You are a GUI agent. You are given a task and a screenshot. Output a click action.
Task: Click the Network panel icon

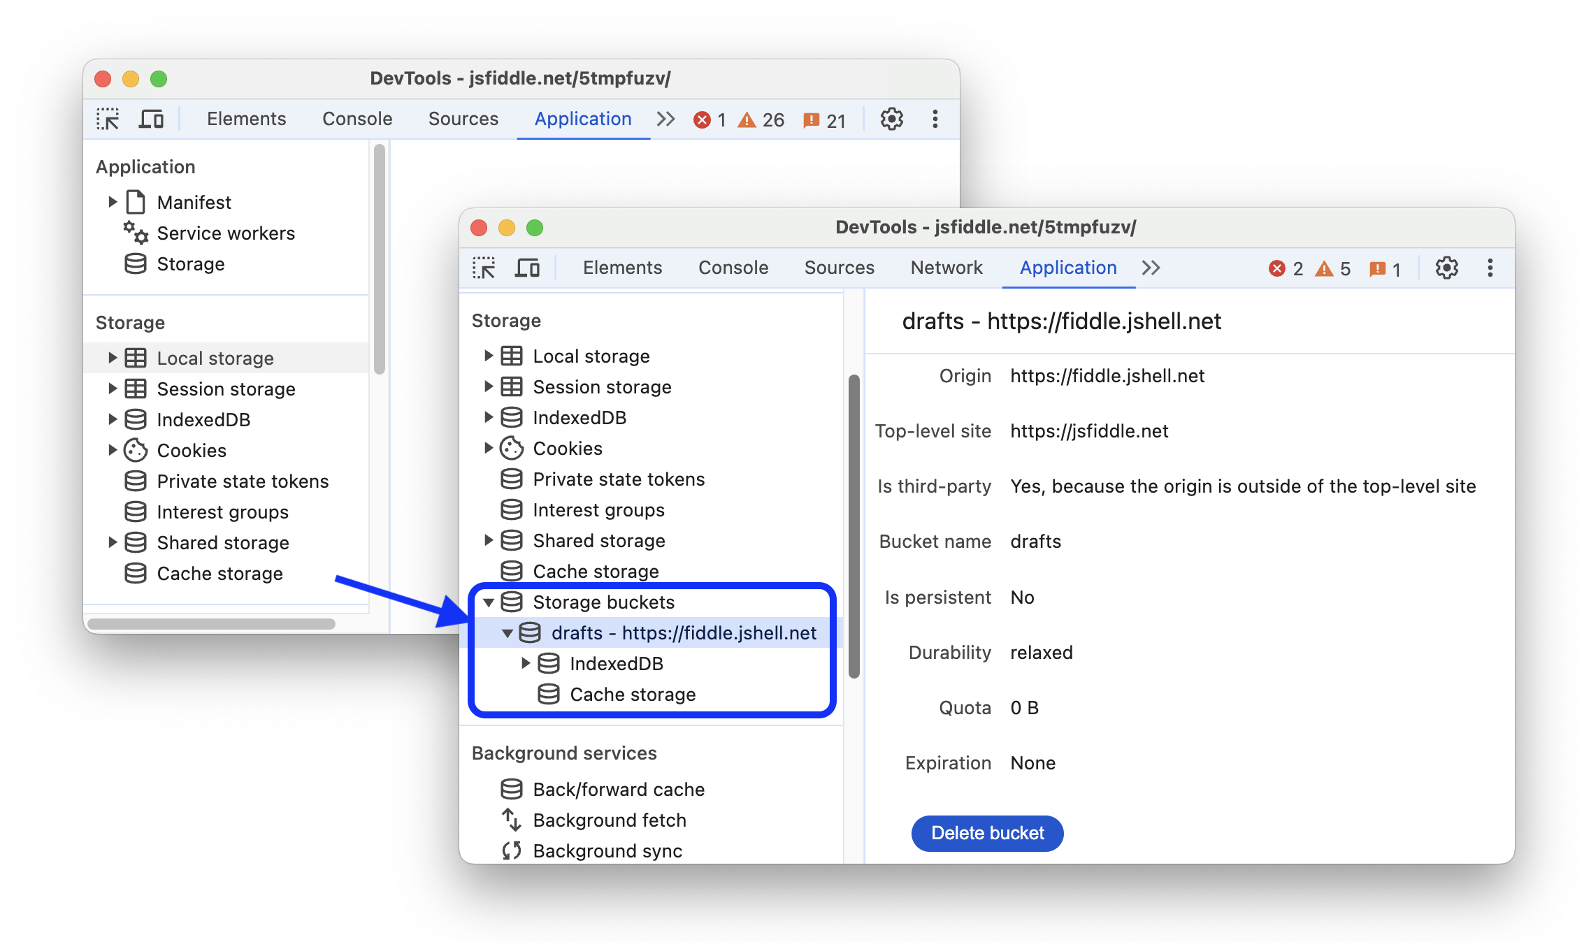945,267
